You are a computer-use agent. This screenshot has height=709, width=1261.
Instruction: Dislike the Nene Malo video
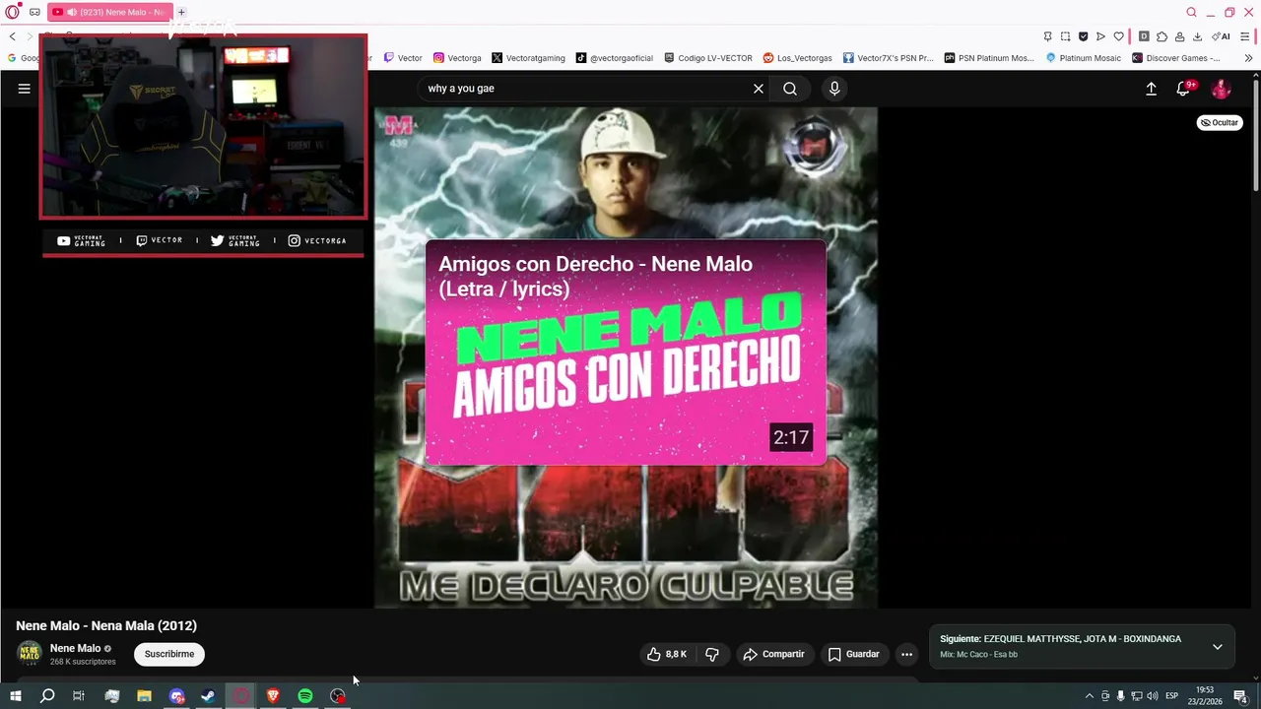pos(712,654)
